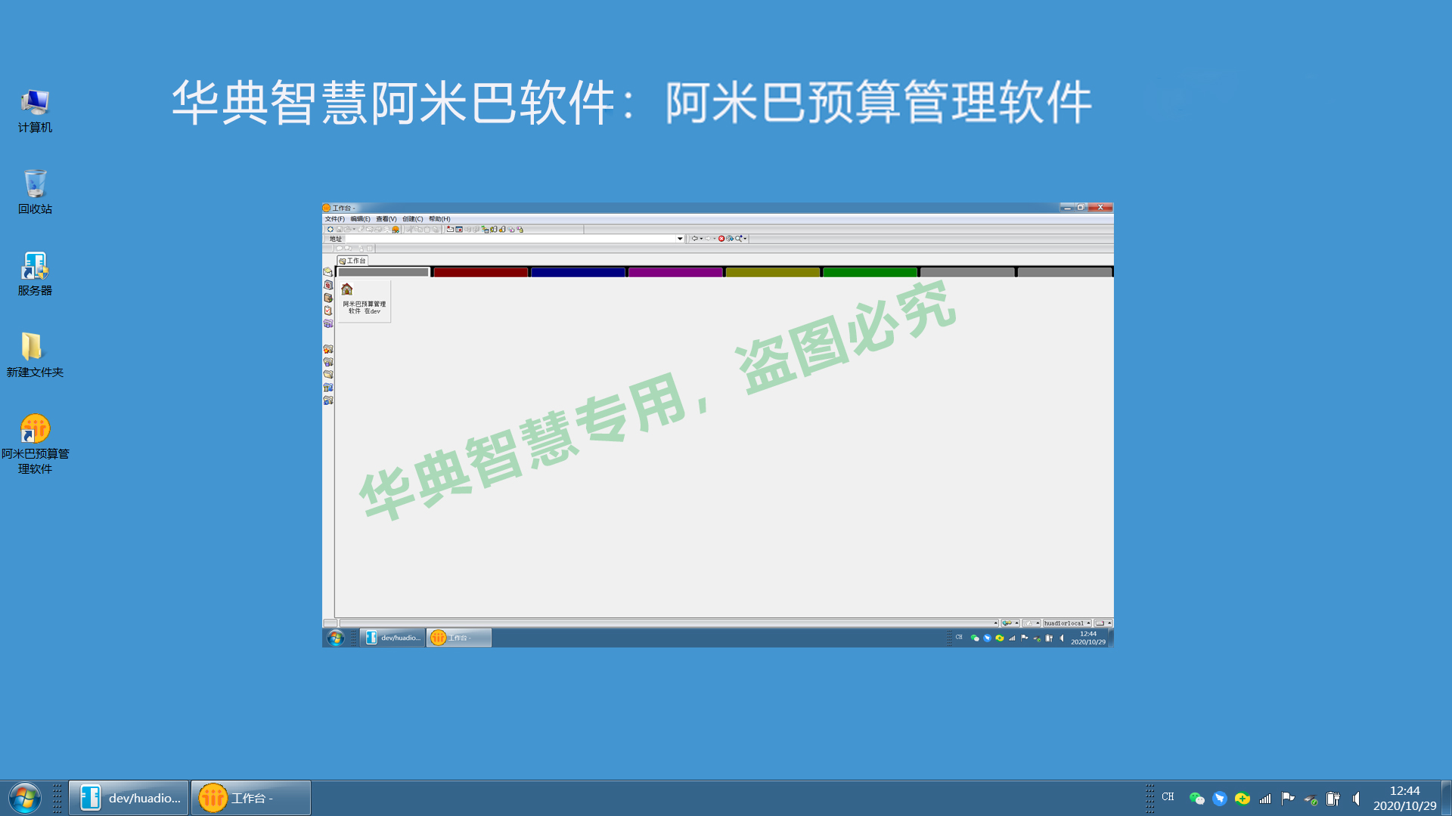Click the gray colored tab in toolbar

382,271
